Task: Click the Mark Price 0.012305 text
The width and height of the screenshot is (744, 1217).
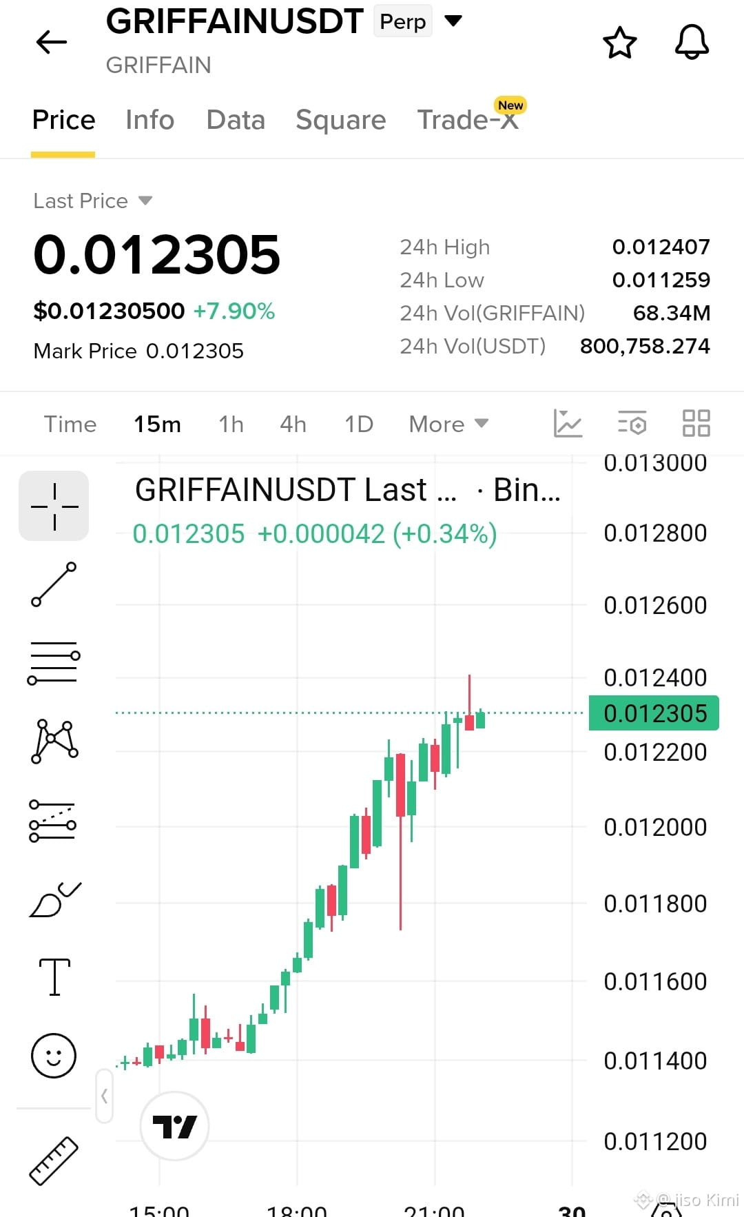Action: tap(138, 351)
